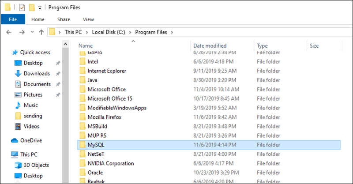Select the Intel folder icon
This screenshot has width=353, height=184.
[83, 61]
